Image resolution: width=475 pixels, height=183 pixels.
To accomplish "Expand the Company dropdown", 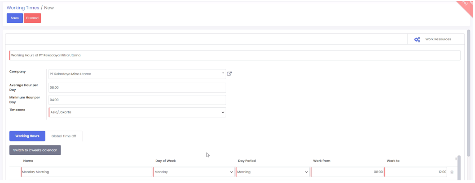I will 223,74.
